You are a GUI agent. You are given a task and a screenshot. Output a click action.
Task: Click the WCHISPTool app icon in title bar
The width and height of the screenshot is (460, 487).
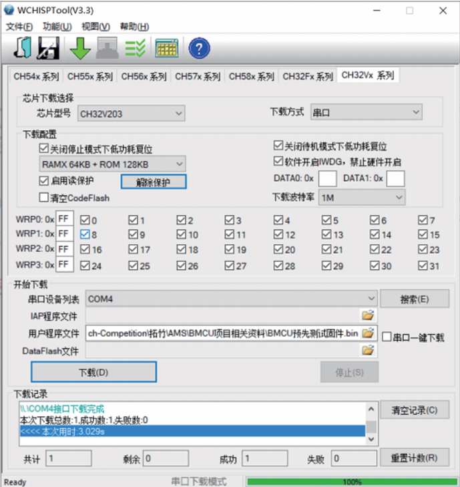point(9,9)
